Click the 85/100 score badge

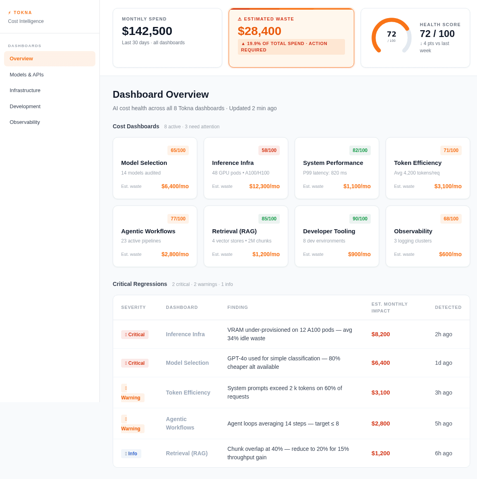coord(269,219)
